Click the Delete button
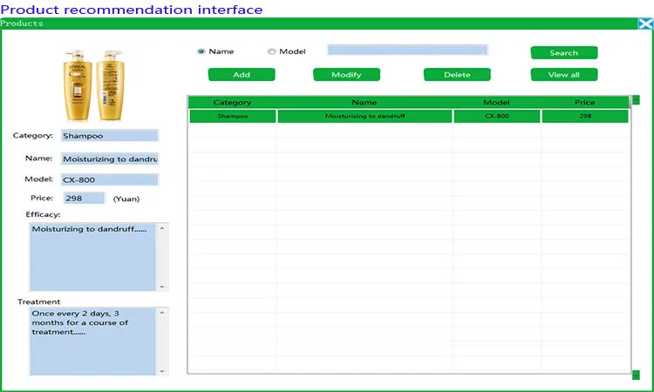 click(457, 75)
